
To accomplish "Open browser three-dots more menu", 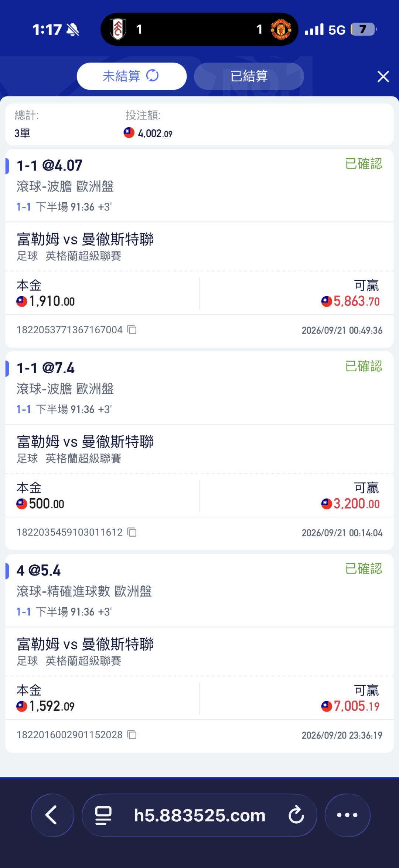I will tap(347, 815).
